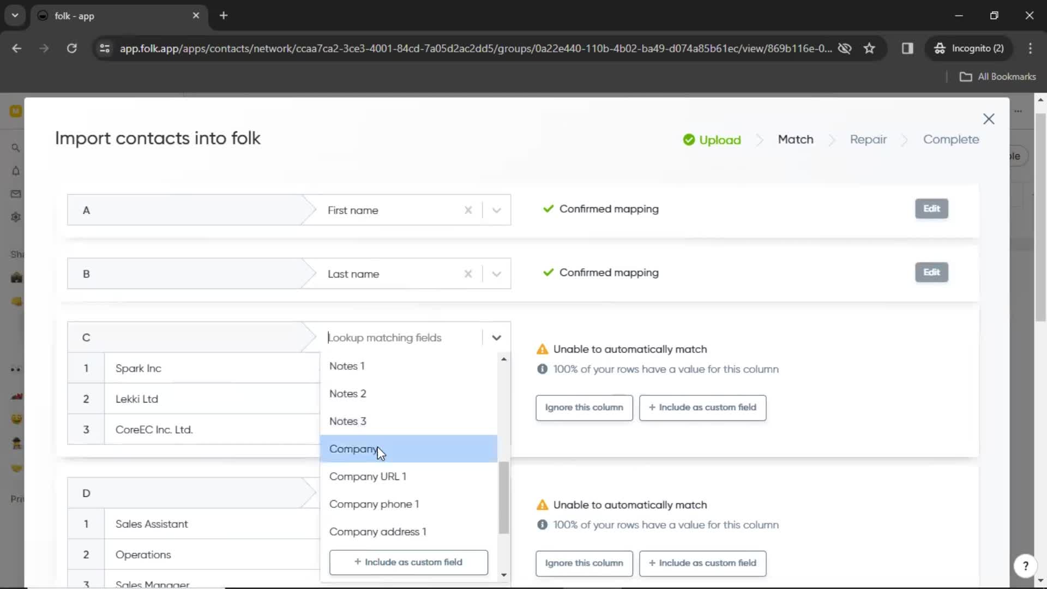
Task: Select Company URL 1 from dropdown list
Action: (x=369, y=476)
